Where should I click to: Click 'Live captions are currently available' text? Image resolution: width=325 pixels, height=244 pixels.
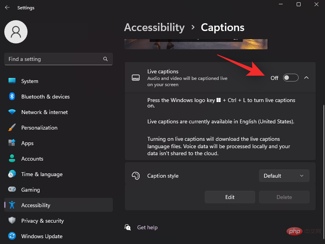[x=221, y=121]
